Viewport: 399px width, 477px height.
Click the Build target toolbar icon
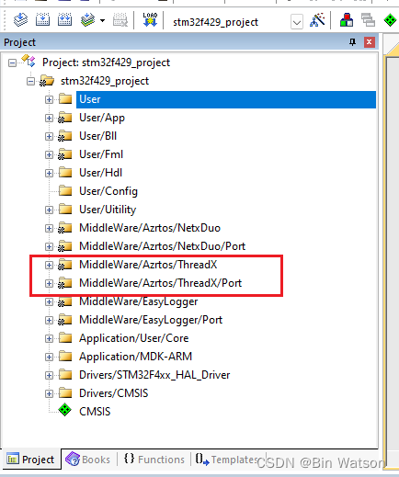(x=42, y=20)
